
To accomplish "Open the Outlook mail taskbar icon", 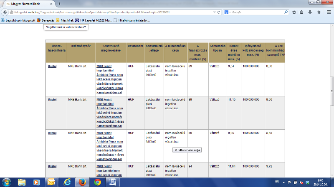I will tap(51, 182).
